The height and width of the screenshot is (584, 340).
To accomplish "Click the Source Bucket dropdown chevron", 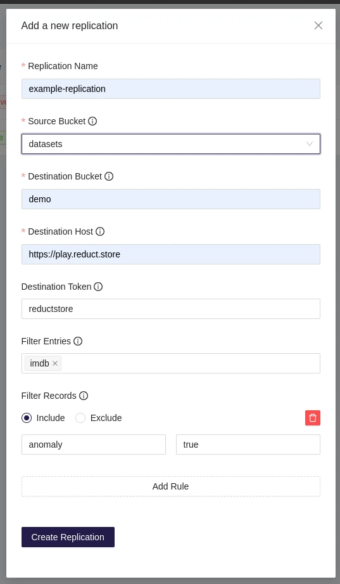I will [310, 144].
